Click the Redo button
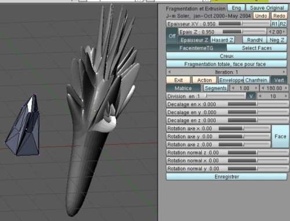Image resolution: width=290 pixels, height=221 pixels. point(279,16)
